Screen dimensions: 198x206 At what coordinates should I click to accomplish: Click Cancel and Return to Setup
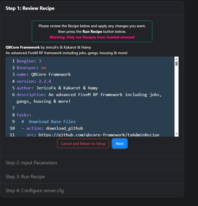[83, 144]
